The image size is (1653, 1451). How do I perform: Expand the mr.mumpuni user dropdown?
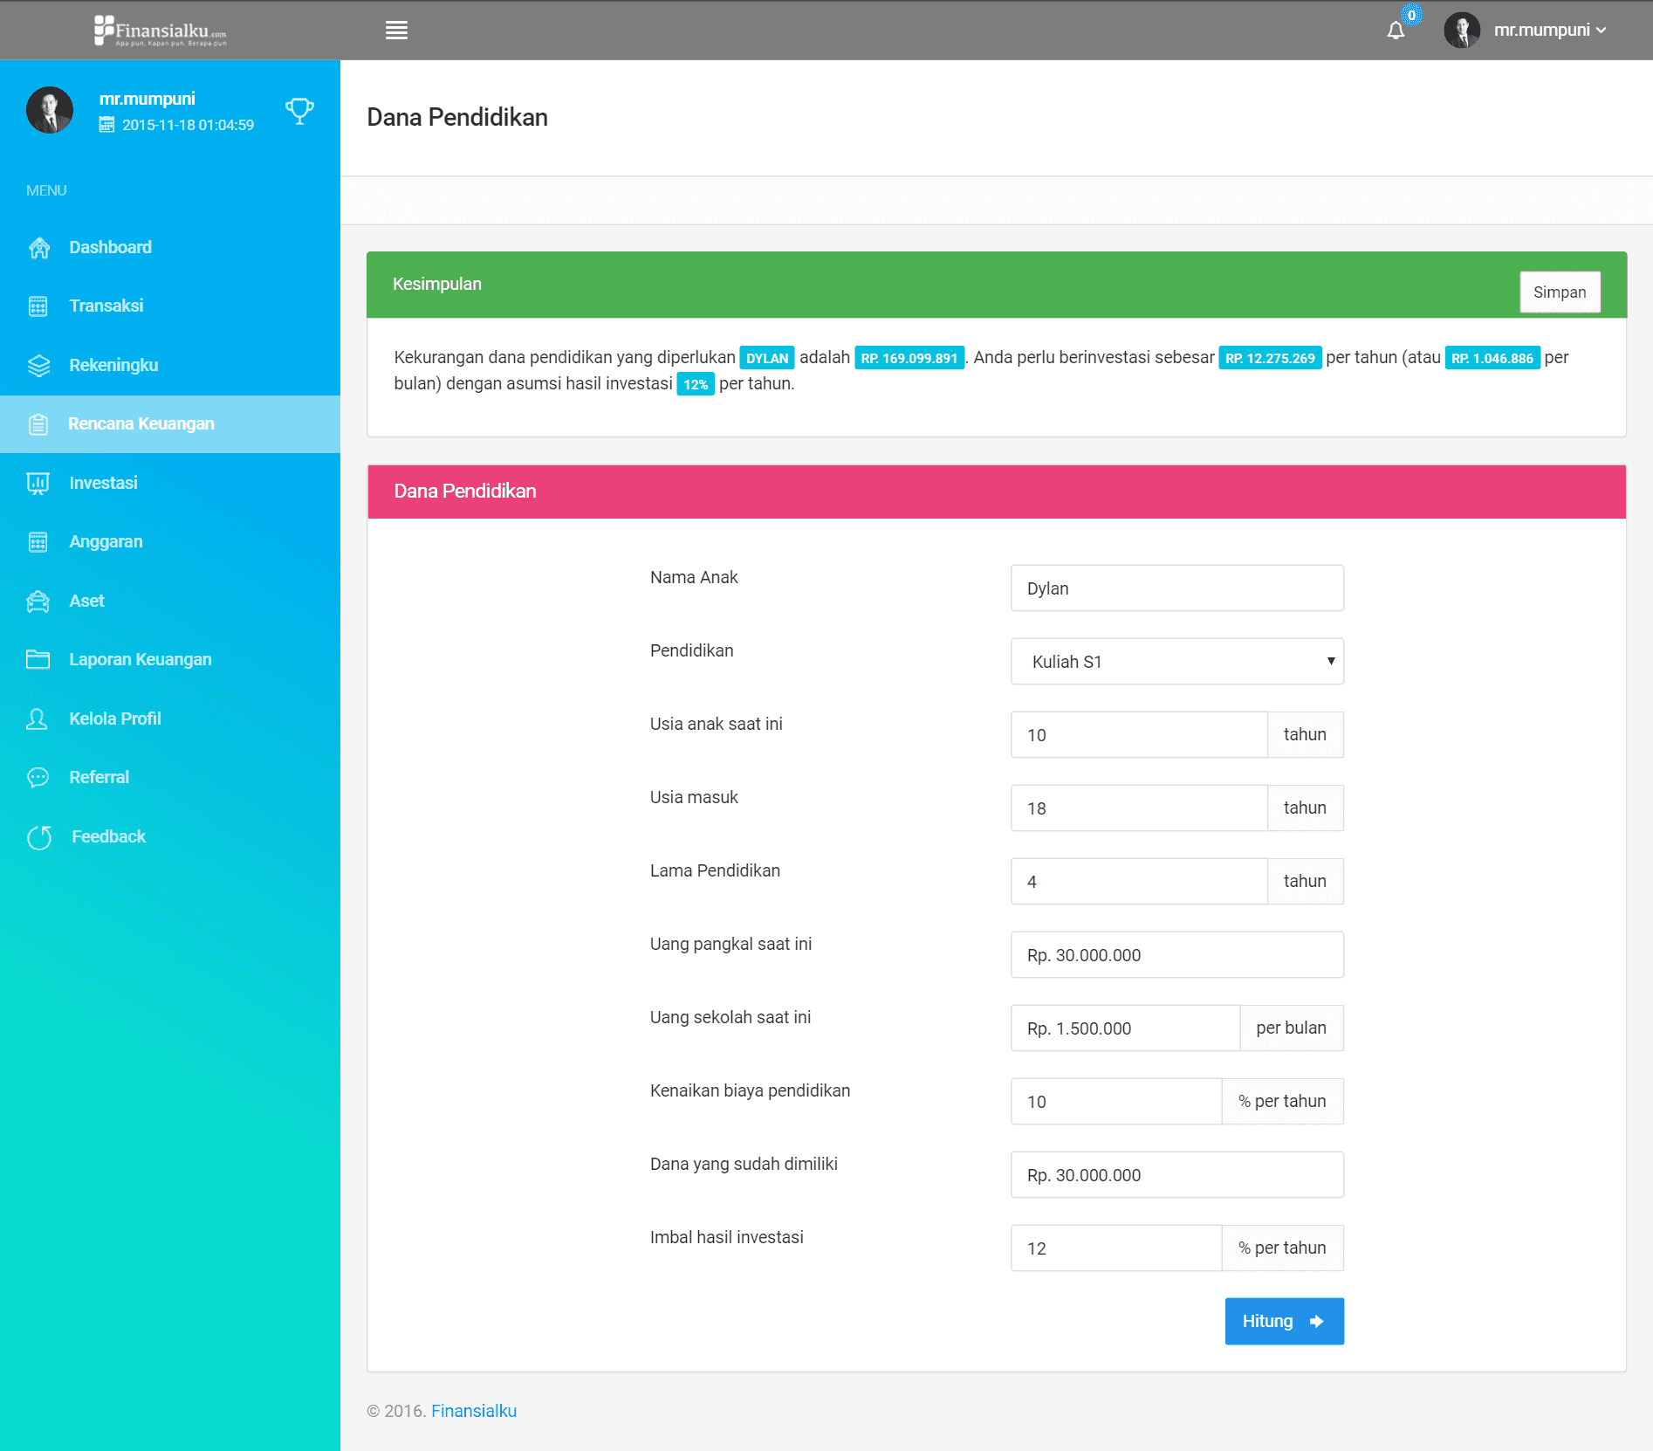[1549, 31]
